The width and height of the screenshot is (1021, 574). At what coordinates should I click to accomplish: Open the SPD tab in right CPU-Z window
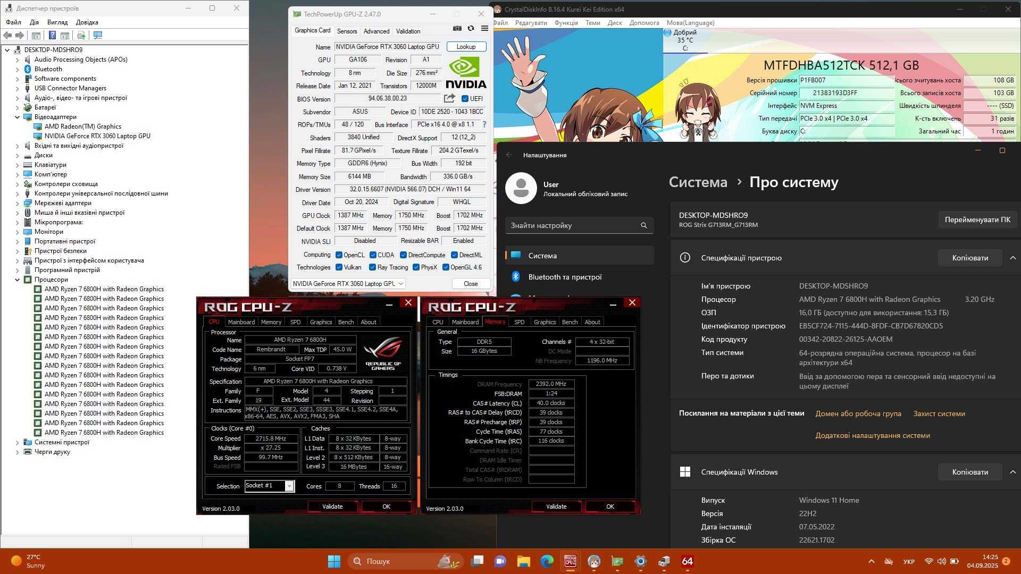tap(519, 322)
